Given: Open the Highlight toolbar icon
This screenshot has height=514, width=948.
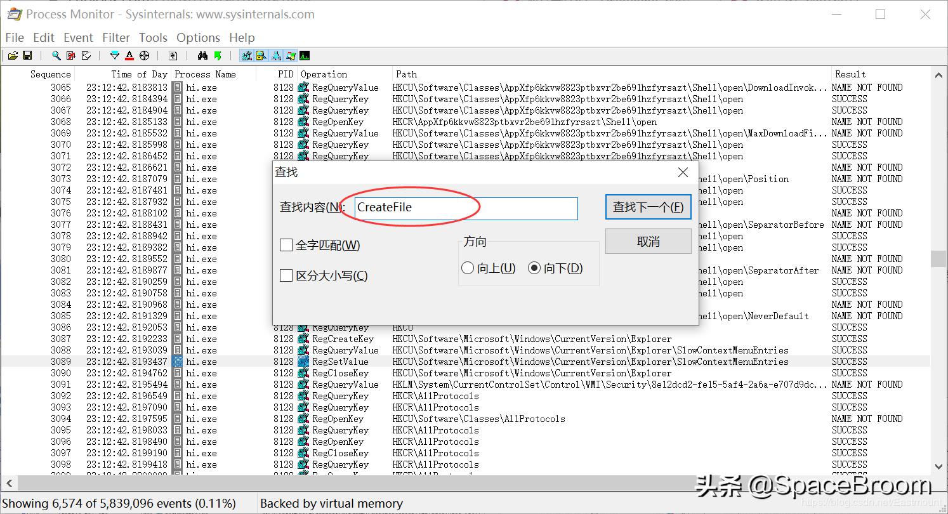Looking at the screenshot, I should pos(129,56).
